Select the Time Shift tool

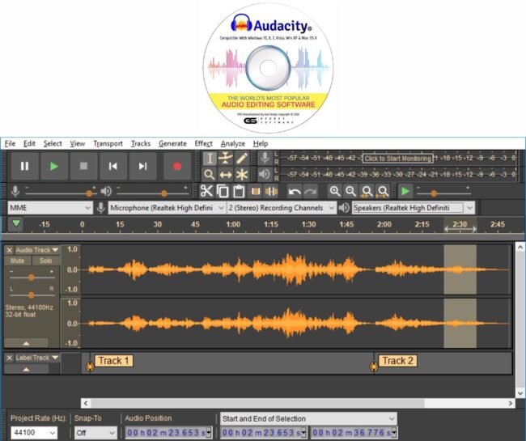pos(226,175)
